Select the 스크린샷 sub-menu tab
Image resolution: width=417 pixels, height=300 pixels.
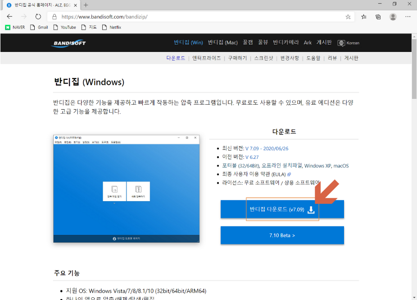click(x=263, y=58)
